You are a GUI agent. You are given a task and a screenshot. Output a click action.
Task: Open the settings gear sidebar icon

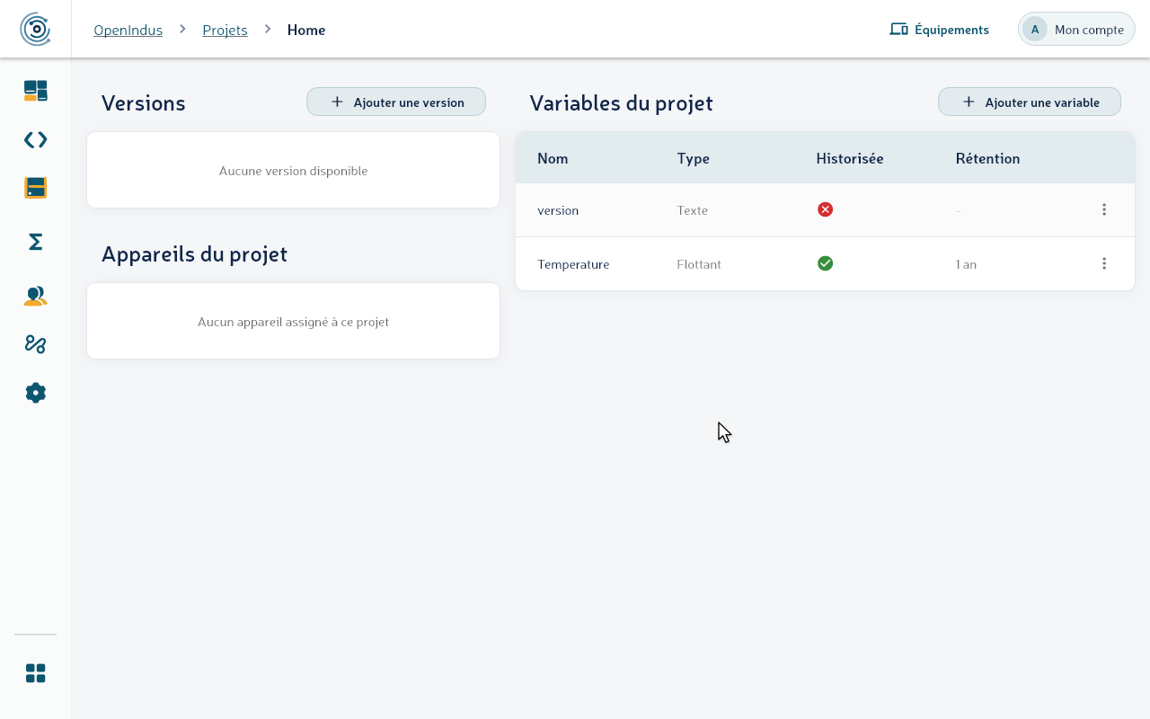tap(35, 393)
